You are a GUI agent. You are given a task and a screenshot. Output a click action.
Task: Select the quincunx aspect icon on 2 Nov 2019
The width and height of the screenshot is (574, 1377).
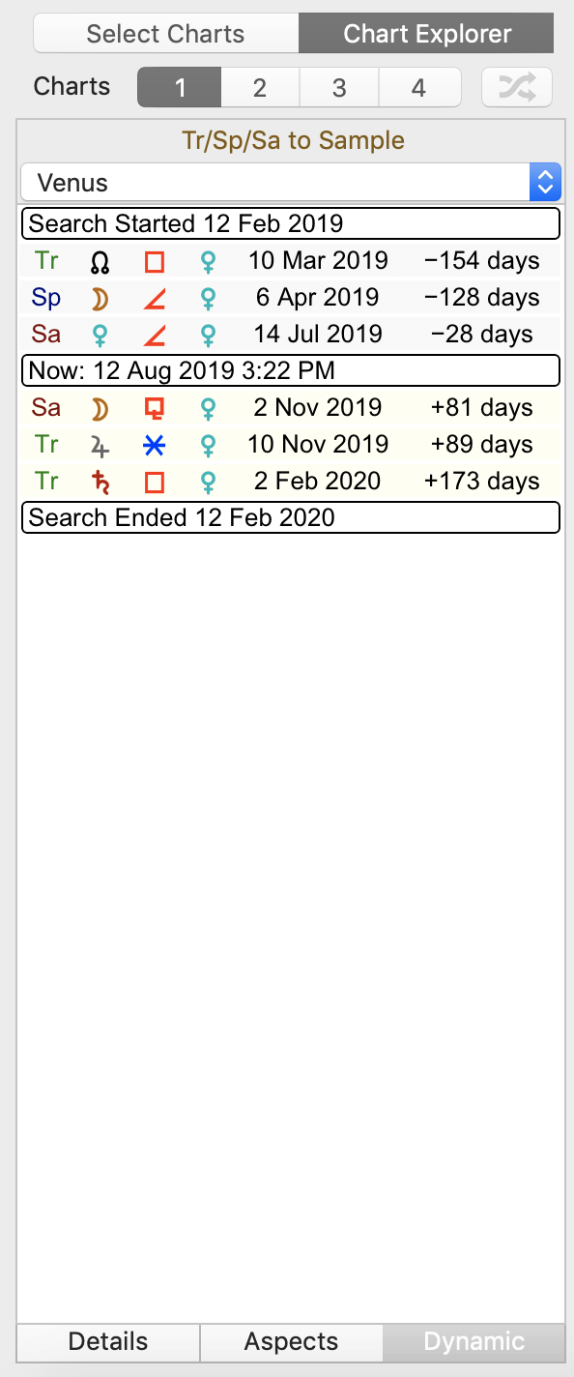point(153,407)
